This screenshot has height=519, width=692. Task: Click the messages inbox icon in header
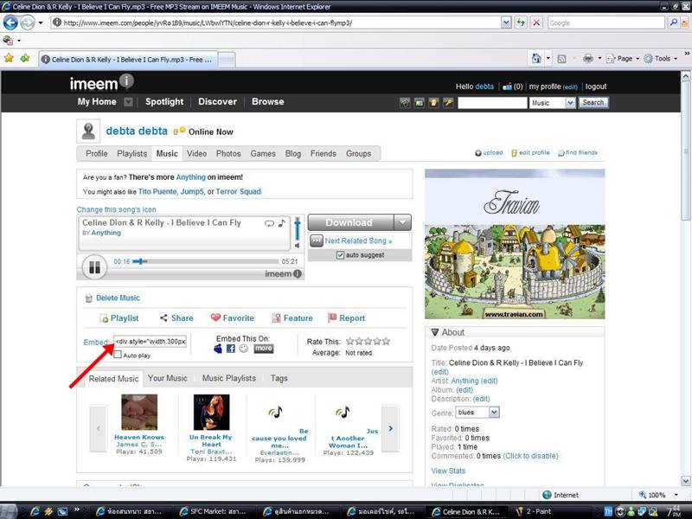coord(508,86)
